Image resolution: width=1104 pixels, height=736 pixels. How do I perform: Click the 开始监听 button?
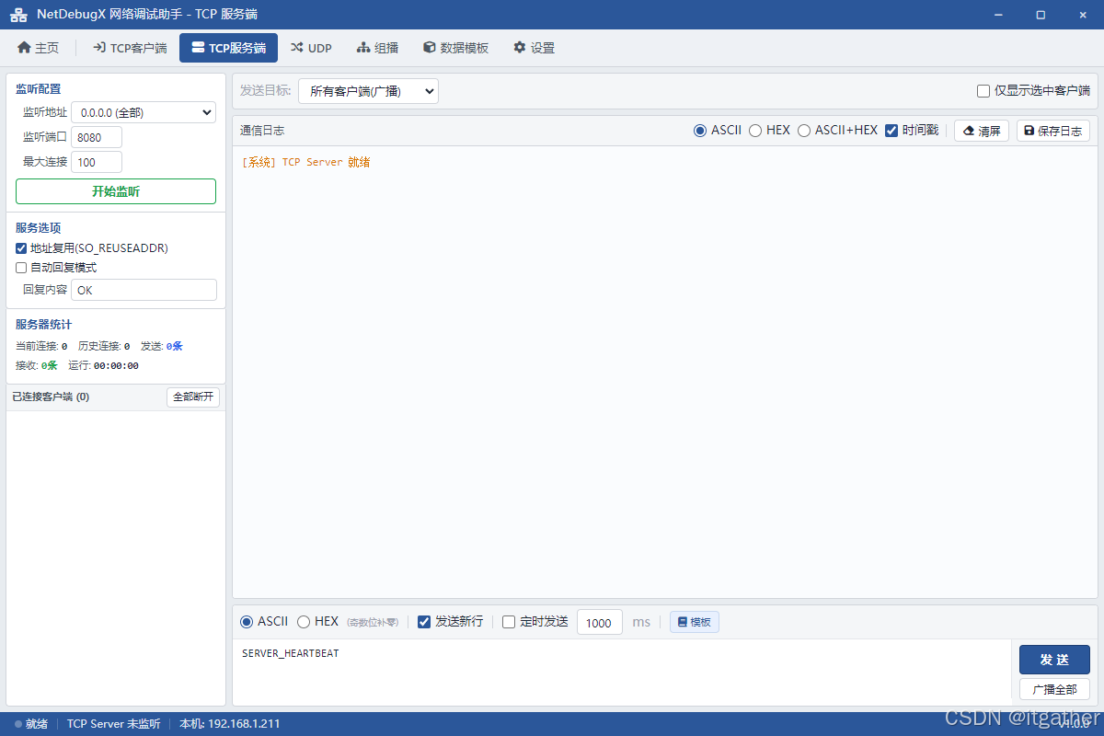point(116,191)
